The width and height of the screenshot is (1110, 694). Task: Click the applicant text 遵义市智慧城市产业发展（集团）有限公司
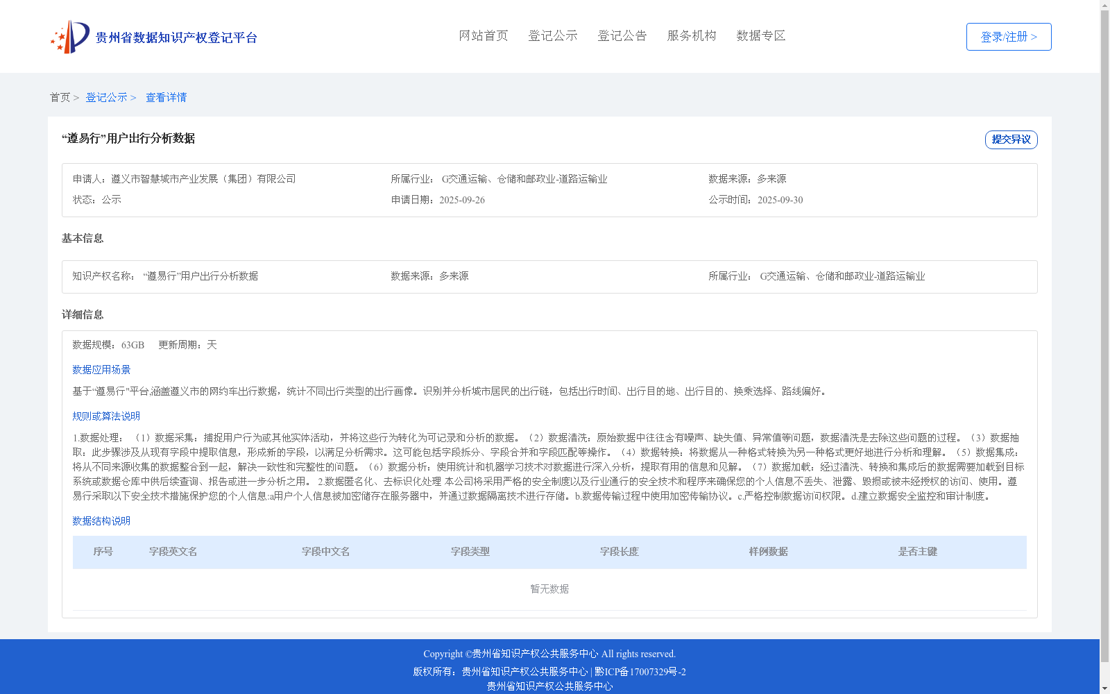point(203,179)
